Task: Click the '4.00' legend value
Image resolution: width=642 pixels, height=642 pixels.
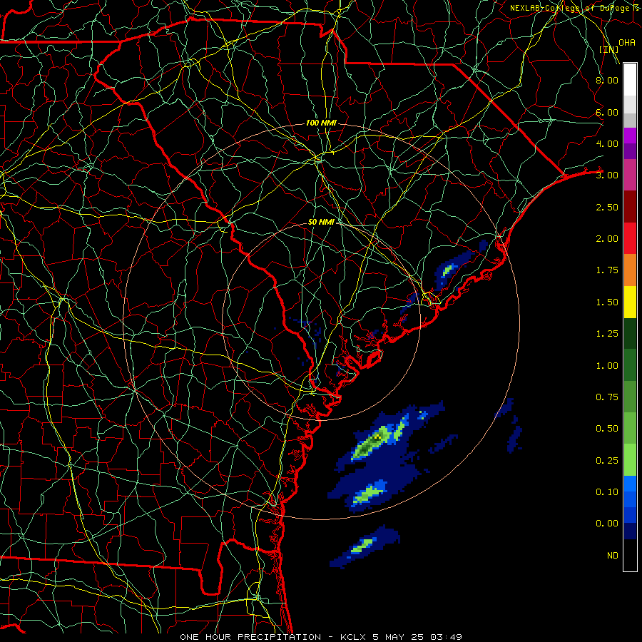Action: pyautogui.click(x=607, y=143)
